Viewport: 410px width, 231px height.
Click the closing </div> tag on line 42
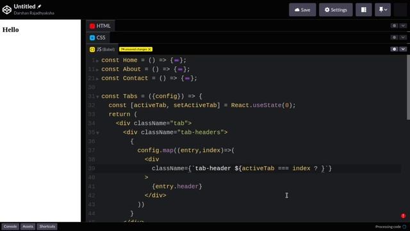(x=155, y=195)
